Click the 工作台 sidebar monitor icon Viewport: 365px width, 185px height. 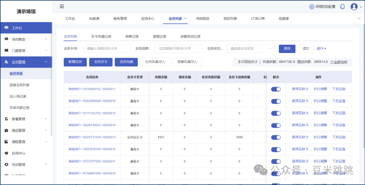[6, 28]
